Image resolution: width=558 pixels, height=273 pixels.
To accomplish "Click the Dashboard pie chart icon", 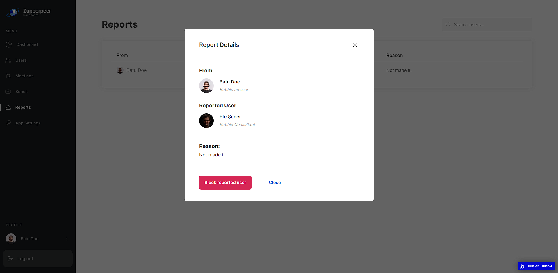I will pos(9,44).
